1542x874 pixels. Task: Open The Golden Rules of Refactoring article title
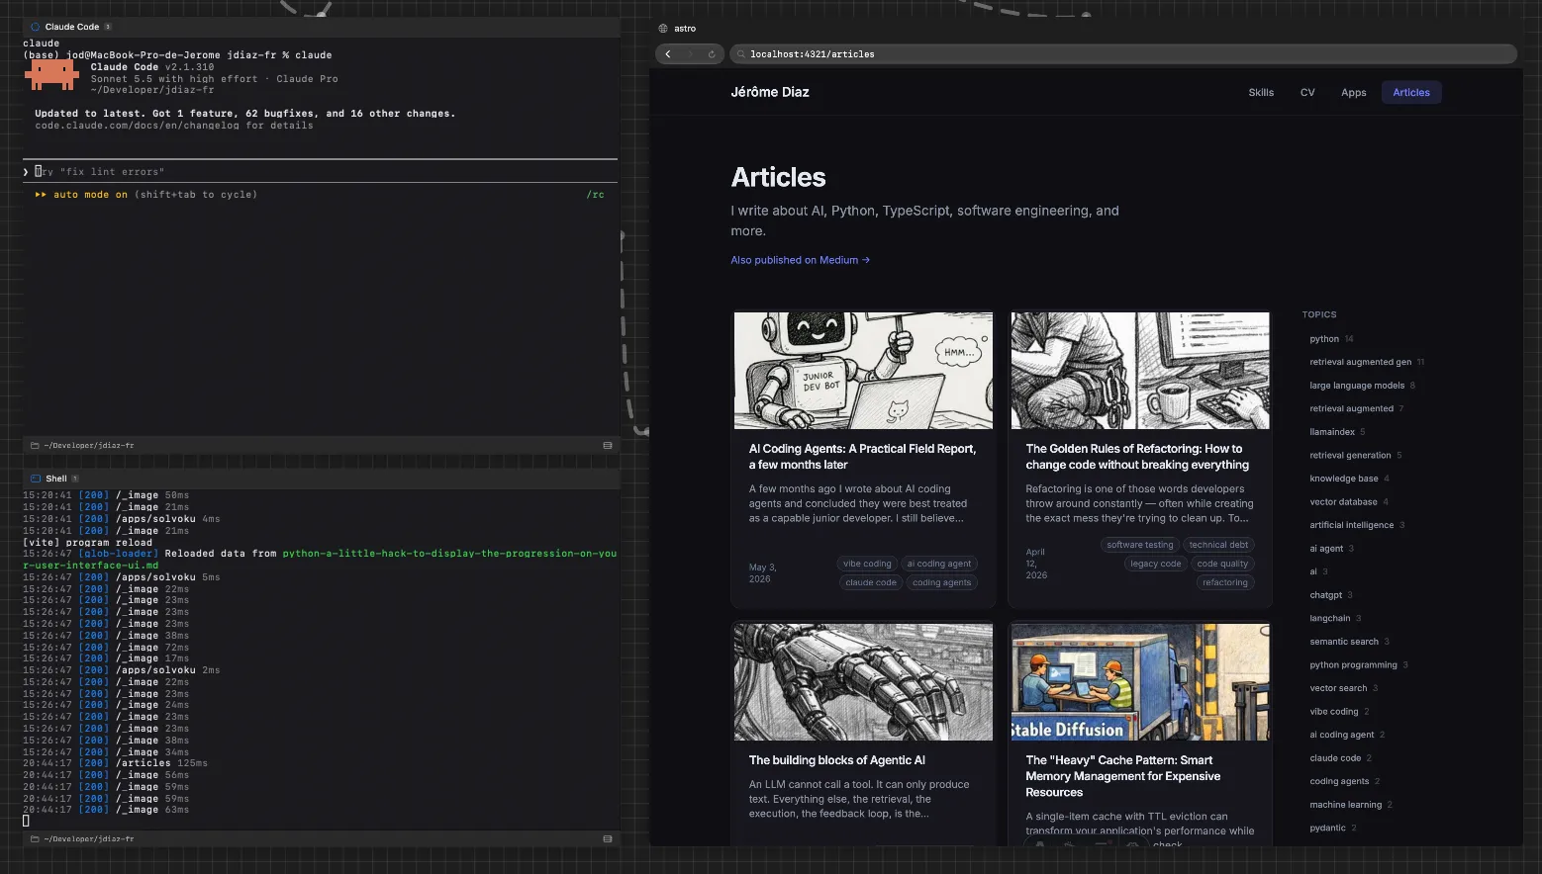[1137, 457]
